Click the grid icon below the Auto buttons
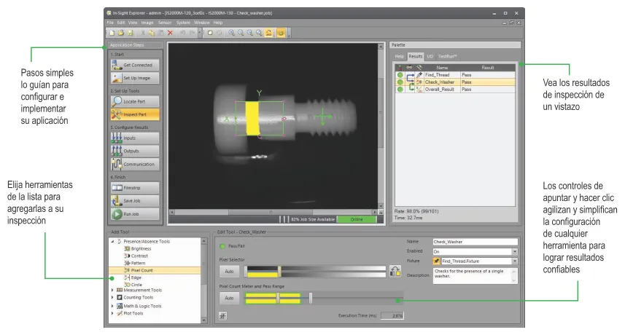 coord(223,315)
